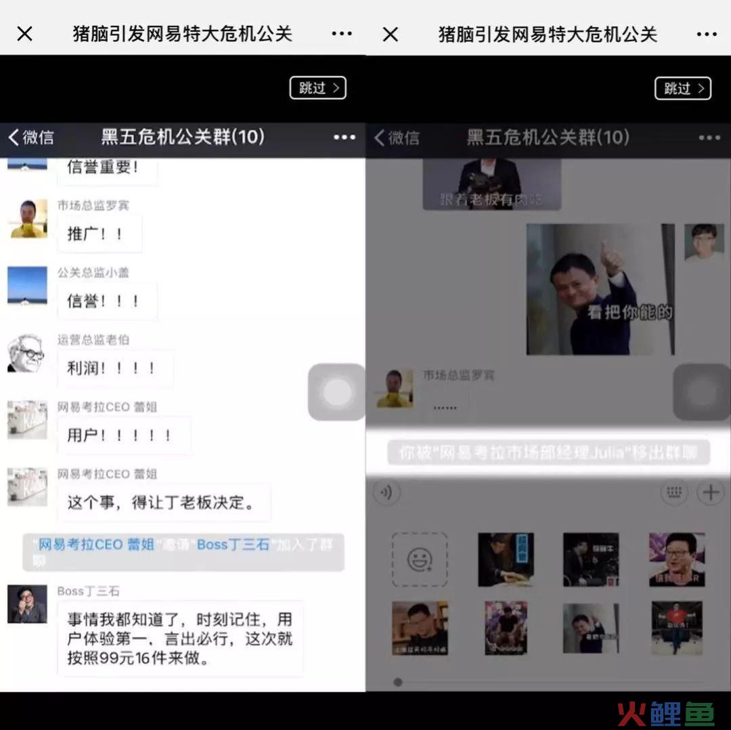The width and height of the screenshot is (731, 730).
Task: Tap 蕾姐's avatar beside 这个事，得让丁老板决定
Action: pos(28,487)
